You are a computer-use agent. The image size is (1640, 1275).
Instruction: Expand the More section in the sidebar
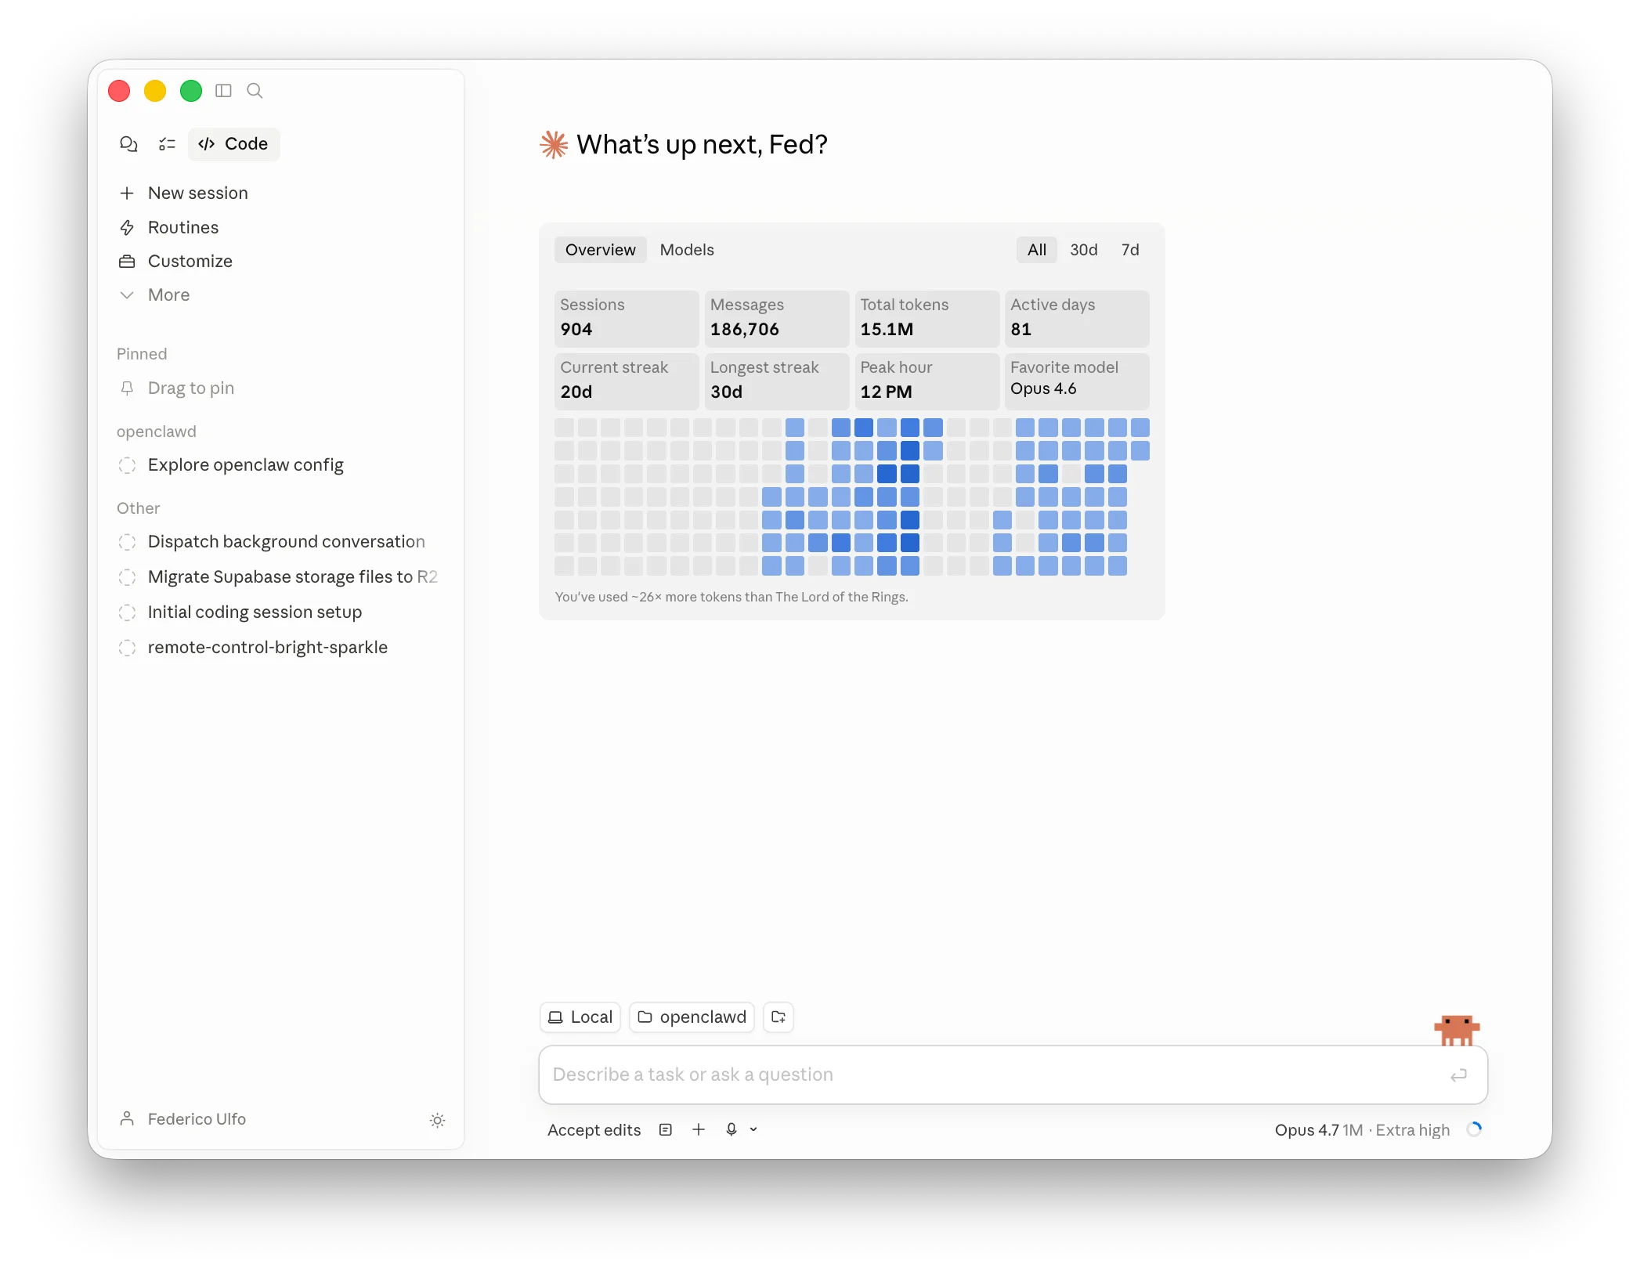(x=168, y=295)
